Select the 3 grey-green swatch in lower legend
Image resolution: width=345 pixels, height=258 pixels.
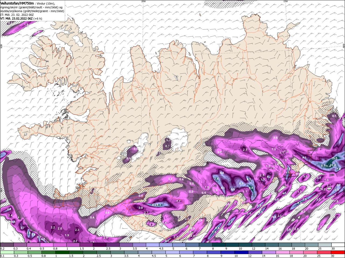117,252
